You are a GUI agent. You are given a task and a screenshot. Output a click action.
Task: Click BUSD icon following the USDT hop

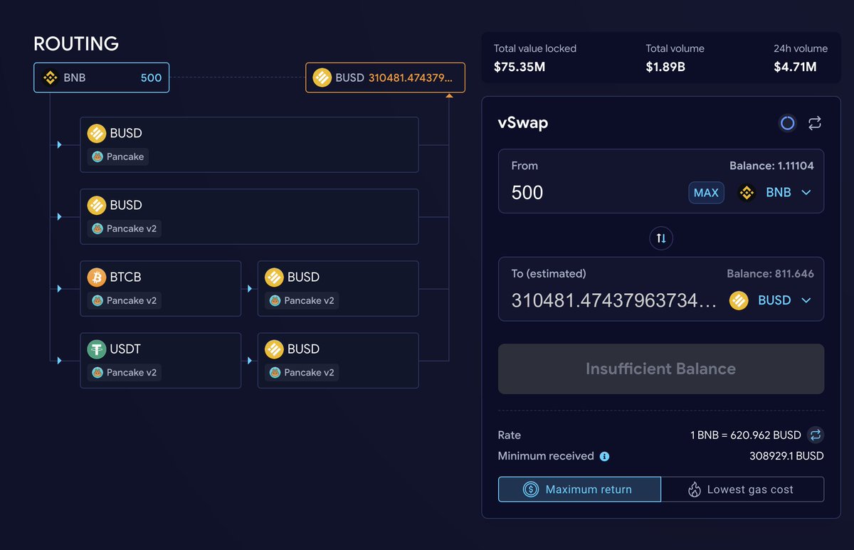pos(274,349)
